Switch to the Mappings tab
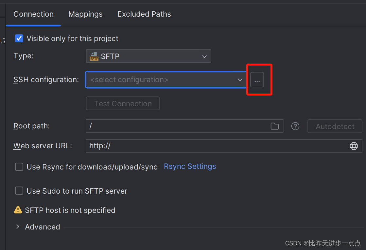Viewport: 366px width, 250px height. (x=85, y=14)
